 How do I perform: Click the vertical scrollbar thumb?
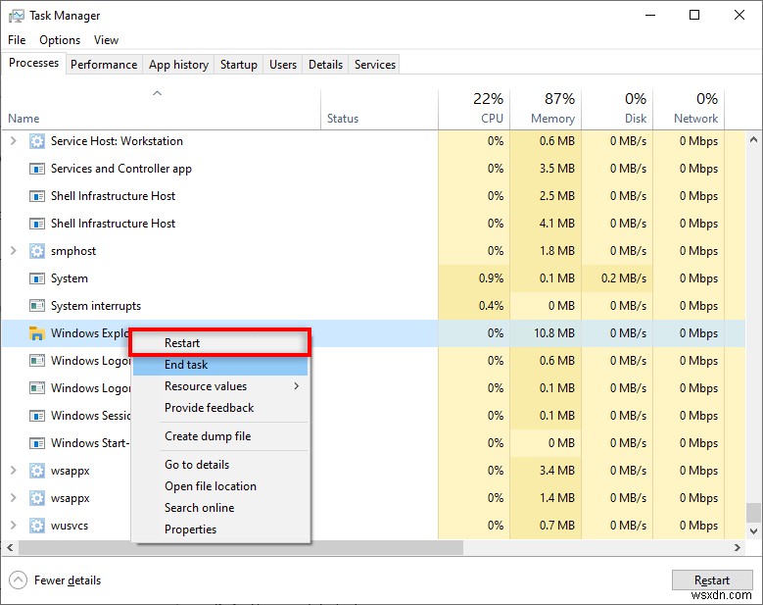point(754,513)
